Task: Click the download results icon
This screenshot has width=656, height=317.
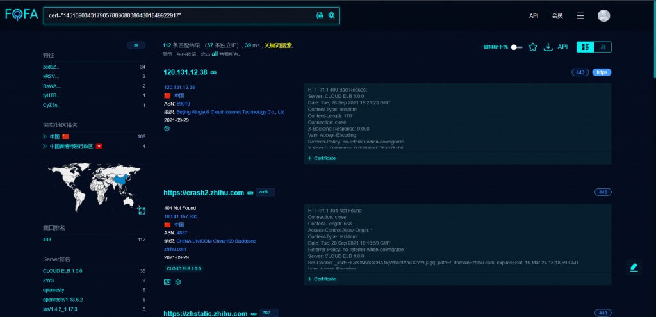Action: (x=548, y=47)
